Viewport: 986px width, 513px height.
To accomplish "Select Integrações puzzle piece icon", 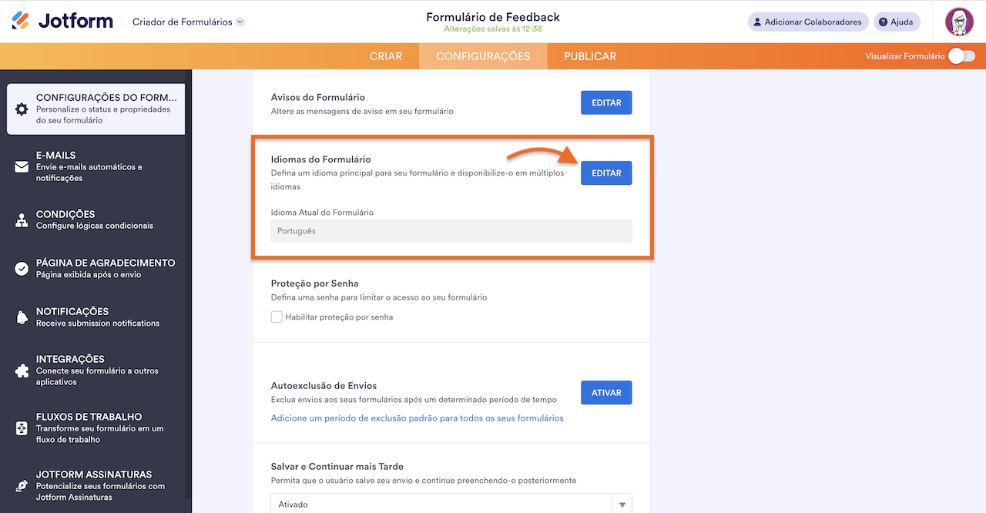I will click(22, 370).
